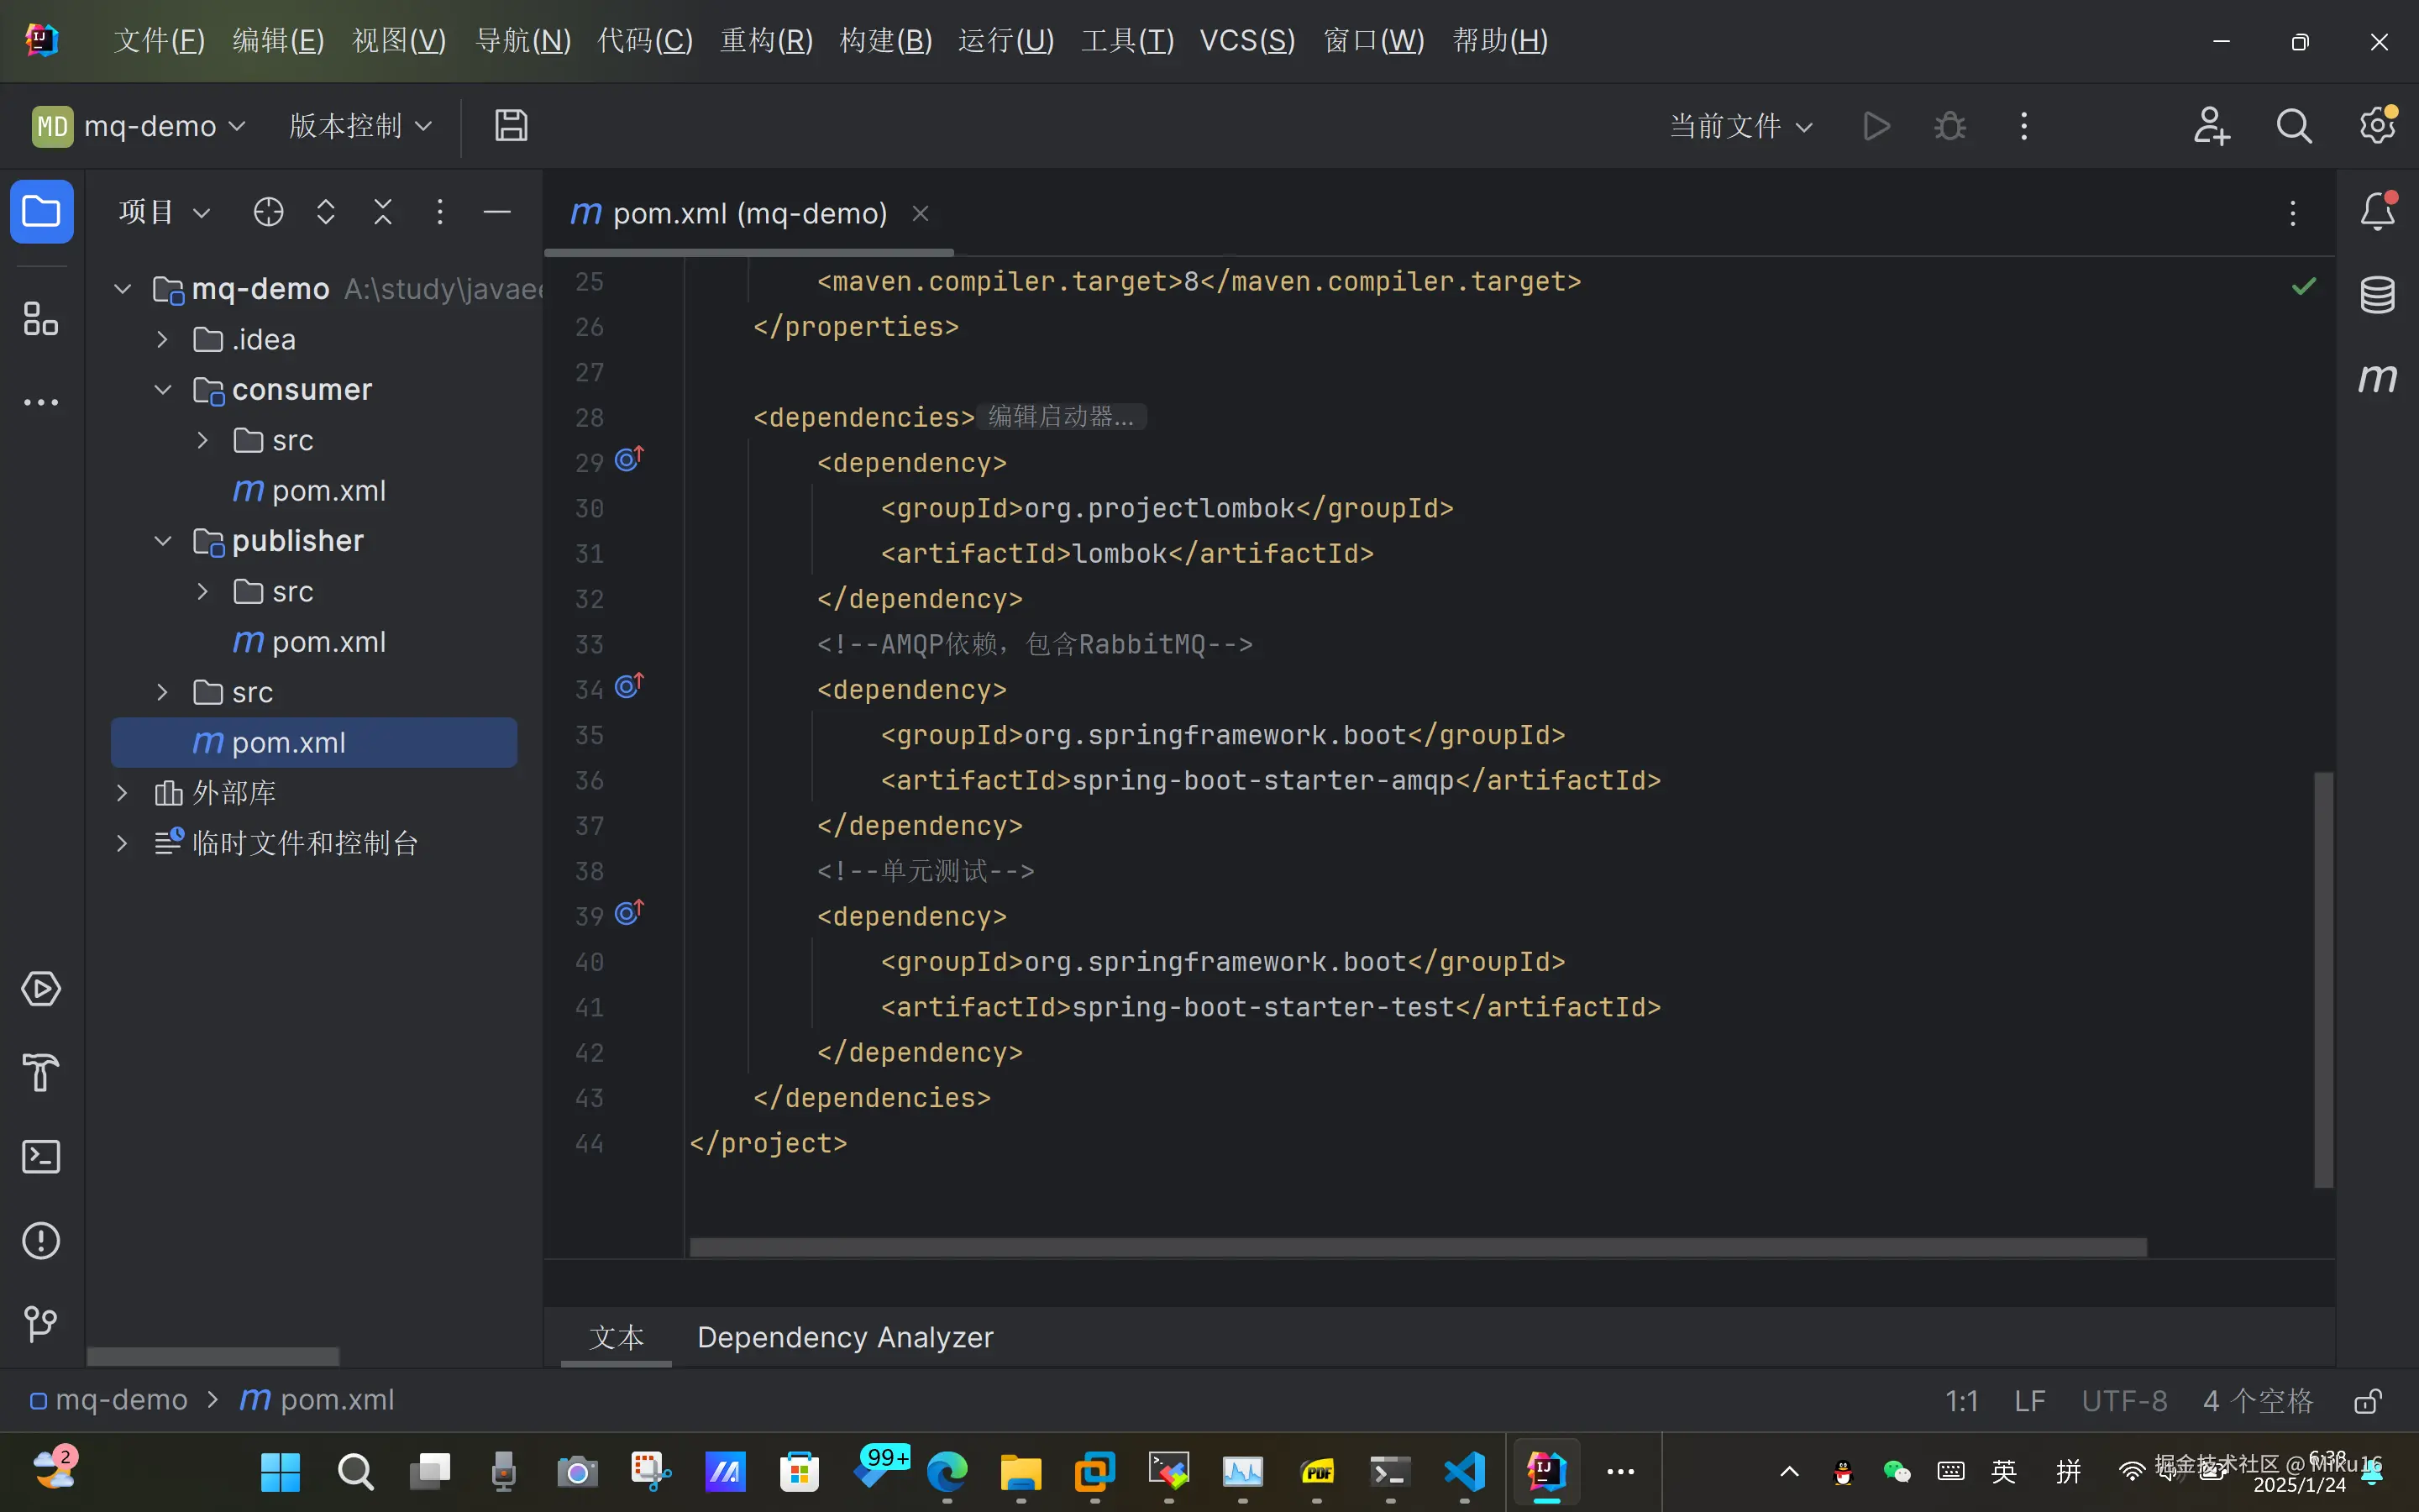Switch input mode via 英 tray indicator

(x=2003, y=1471)
